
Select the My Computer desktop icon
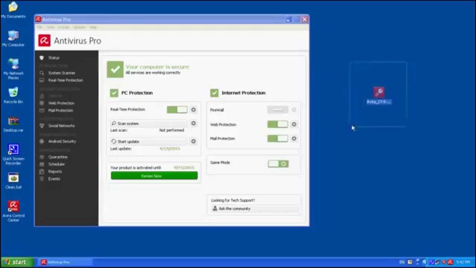point(13,39)
